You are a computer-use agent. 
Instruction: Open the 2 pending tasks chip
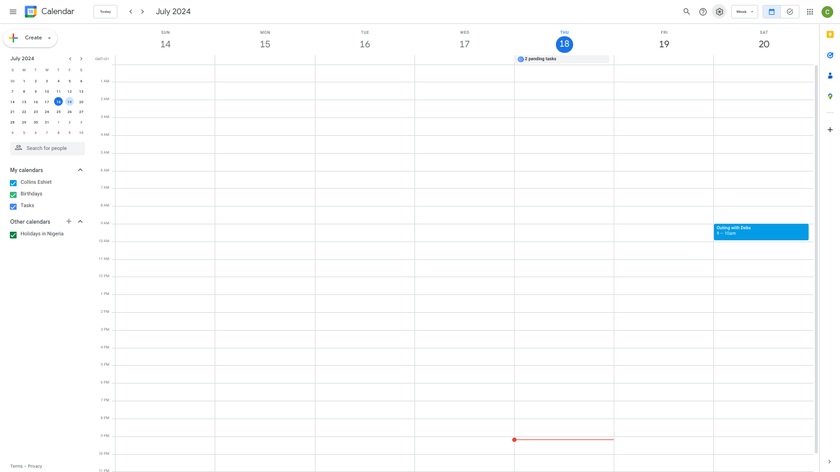pos(562,59)
